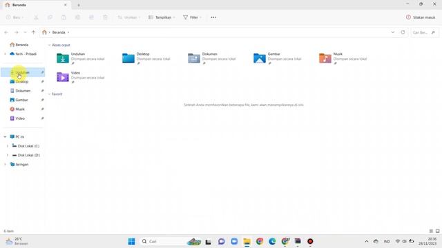This screenshot has width=442, height=248.
Task: Open recent locations chevron near navigation arrows
Action: point(25,32)
